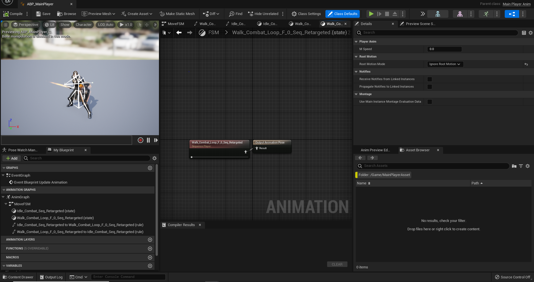534x282 pixels.
Task: Navigate back in graph history
Action: [x=179, y=33]
